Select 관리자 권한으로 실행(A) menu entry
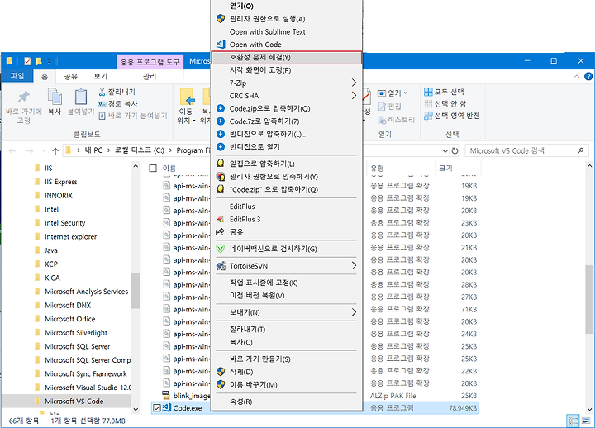Image resolution: width=595 pixels, height=428 pixels. point(286,19)
